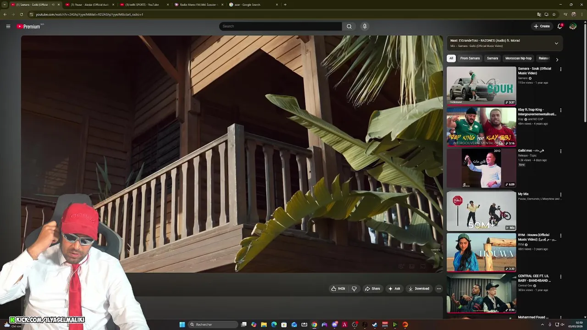Open options for RYM - Houwa video
Viewport: 587px width, 330px height.
tap(560, 236)
